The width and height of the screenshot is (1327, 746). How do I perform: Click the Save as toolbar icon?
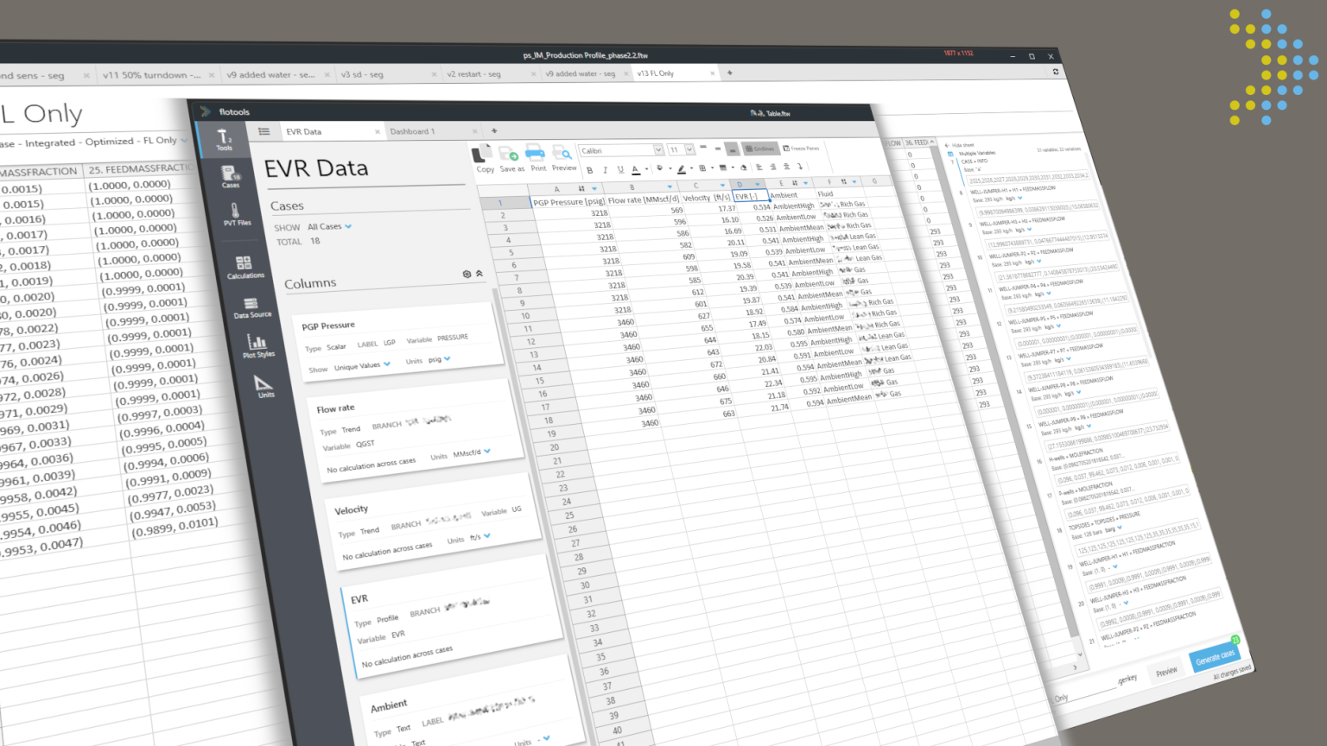point(511,158)
